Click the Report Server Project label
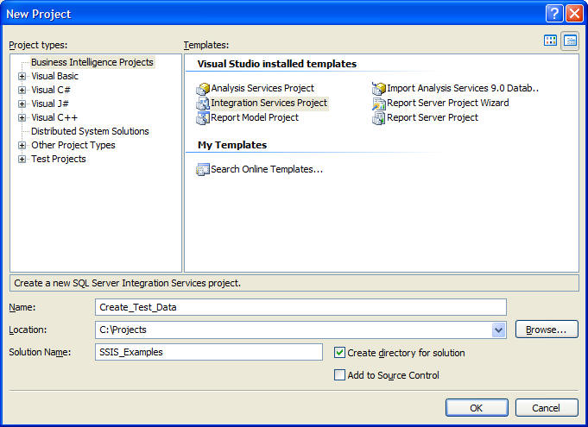Viewport: 588px width, 427px height. [433, 117]
